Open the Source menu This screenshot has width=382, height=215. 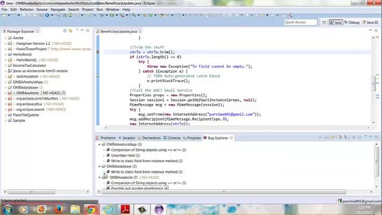click(x=42, y=10)
